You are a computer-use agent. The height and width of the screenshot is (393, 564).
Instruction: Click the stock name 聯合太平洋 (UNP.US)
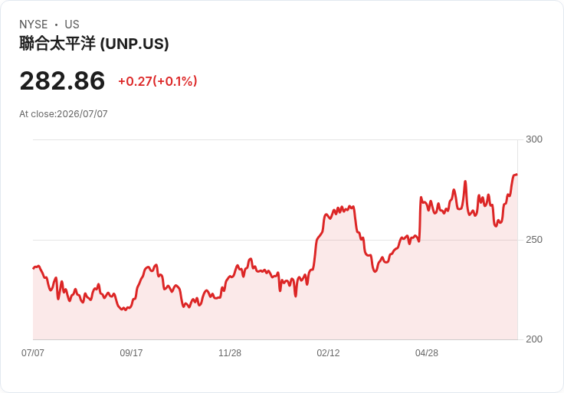[x=94, y=44]
